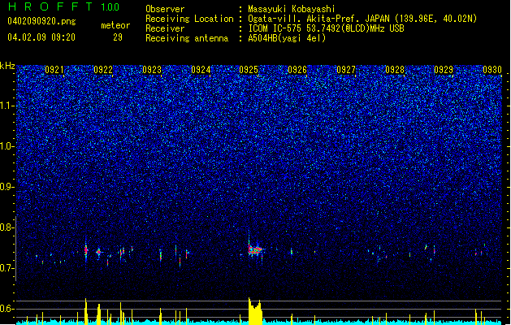Click the 0927 time marker
Viewport: 511px width, 325px height.
[346, 70]
